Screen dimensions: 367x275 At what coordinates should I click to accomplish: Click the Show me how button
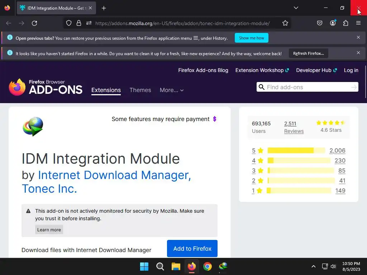(251, 38)
